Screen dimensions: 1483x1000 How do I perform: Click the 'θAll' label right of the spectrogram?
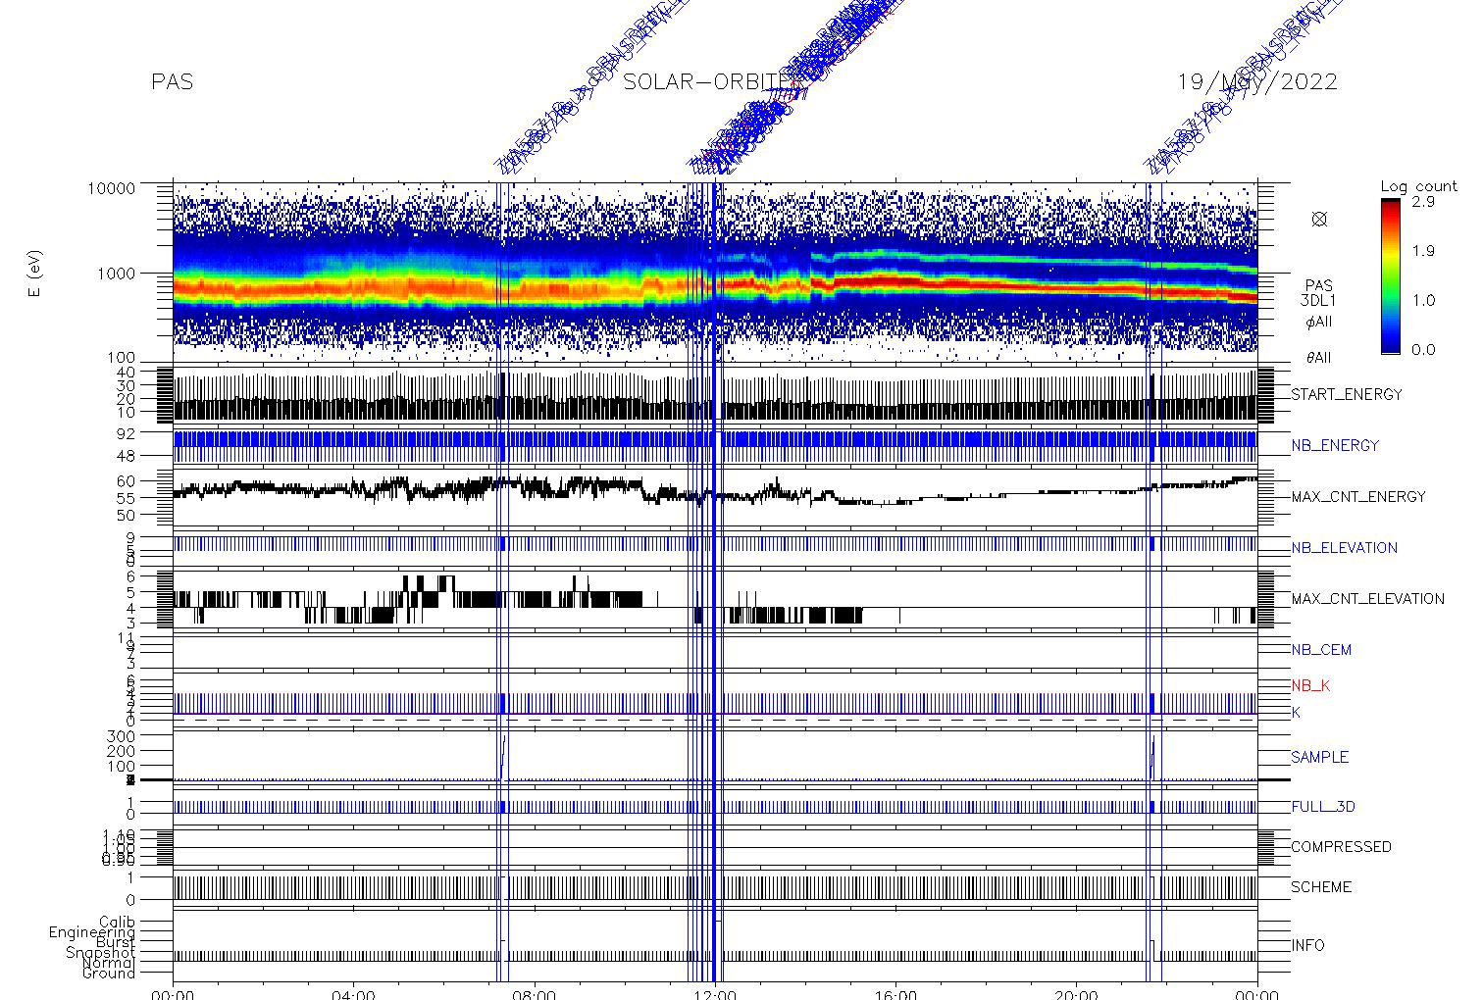(1318, 358)
